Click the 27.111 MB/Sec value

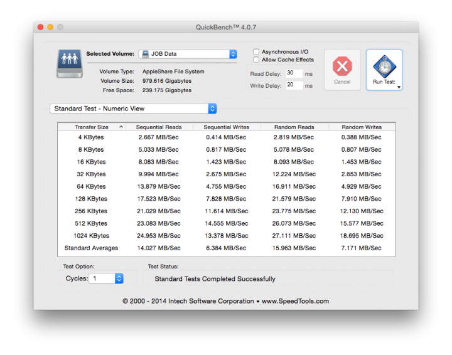(x=294, y=236)
